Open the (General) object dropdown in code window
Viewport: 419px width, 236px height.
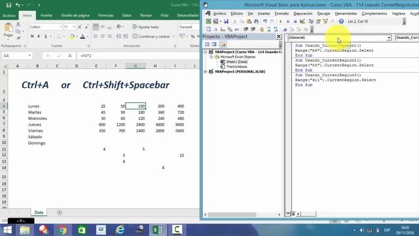tap(389, 38)
